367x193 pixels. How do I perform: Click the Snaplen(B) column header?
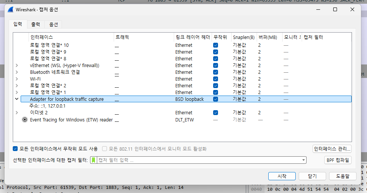point(244,37)
